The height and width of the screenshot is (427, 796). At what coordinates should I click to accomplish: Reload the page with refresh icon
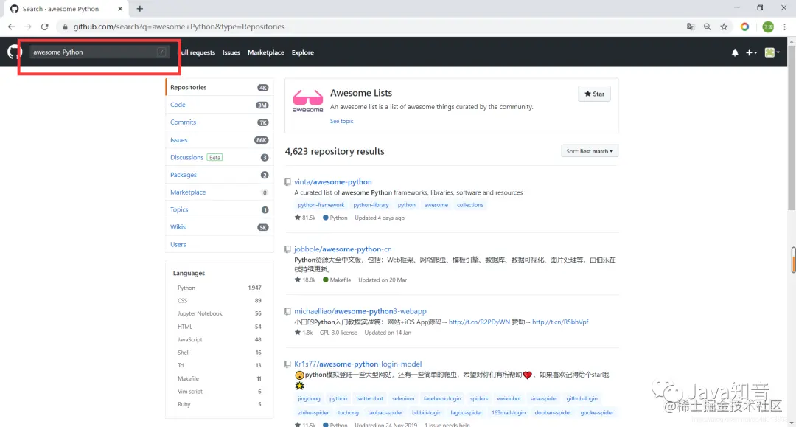click(45, 27)
